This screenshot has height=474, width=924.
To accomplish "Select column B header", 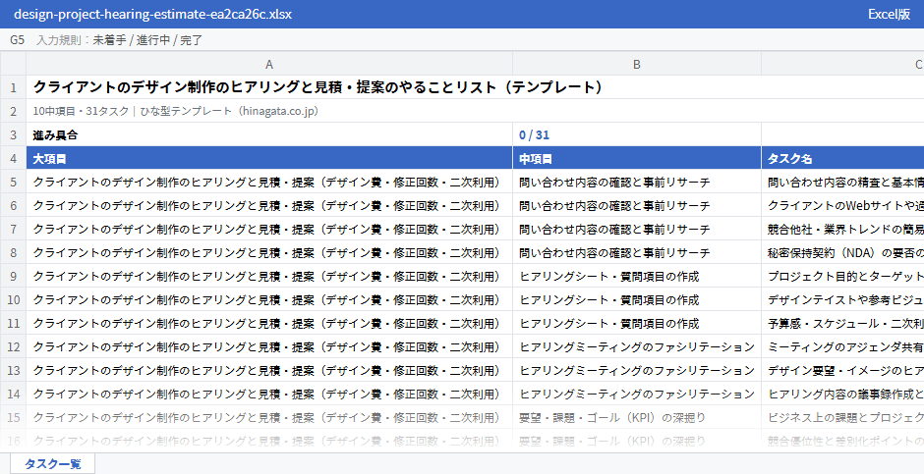I will tap(636, 64).
